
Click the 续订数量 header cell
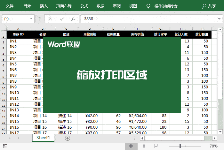(202, 34)
